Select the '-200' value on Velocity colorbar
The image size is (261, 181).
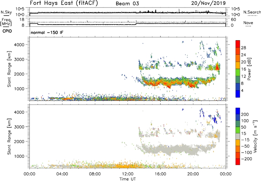(x=247, y=159)
